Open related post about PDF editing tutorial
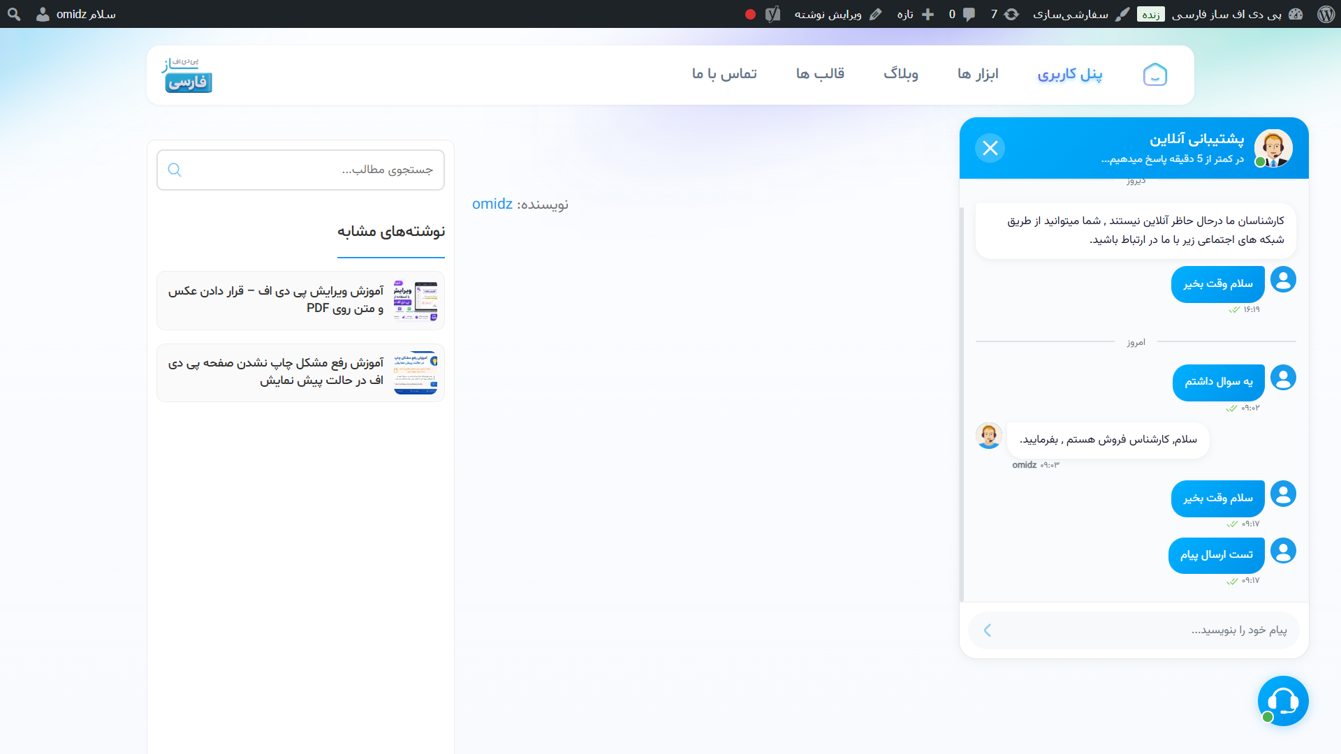1341x754 pixels. 300,300
